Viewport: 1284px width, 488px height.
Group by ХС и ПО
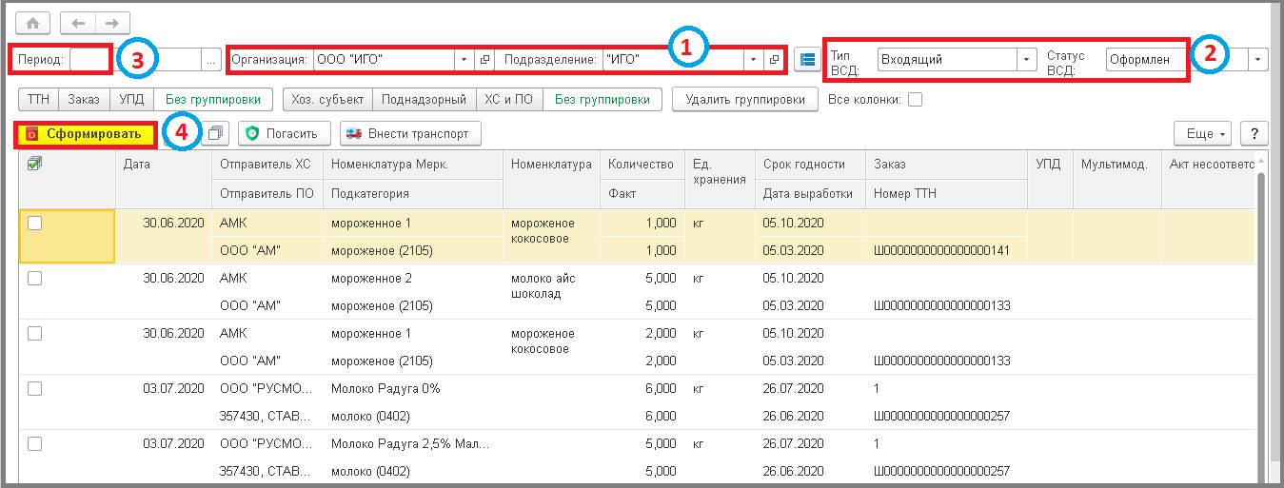click(x=508, y=99)
